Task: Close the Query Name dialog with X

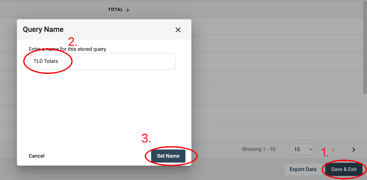Action: coord(178,30)
